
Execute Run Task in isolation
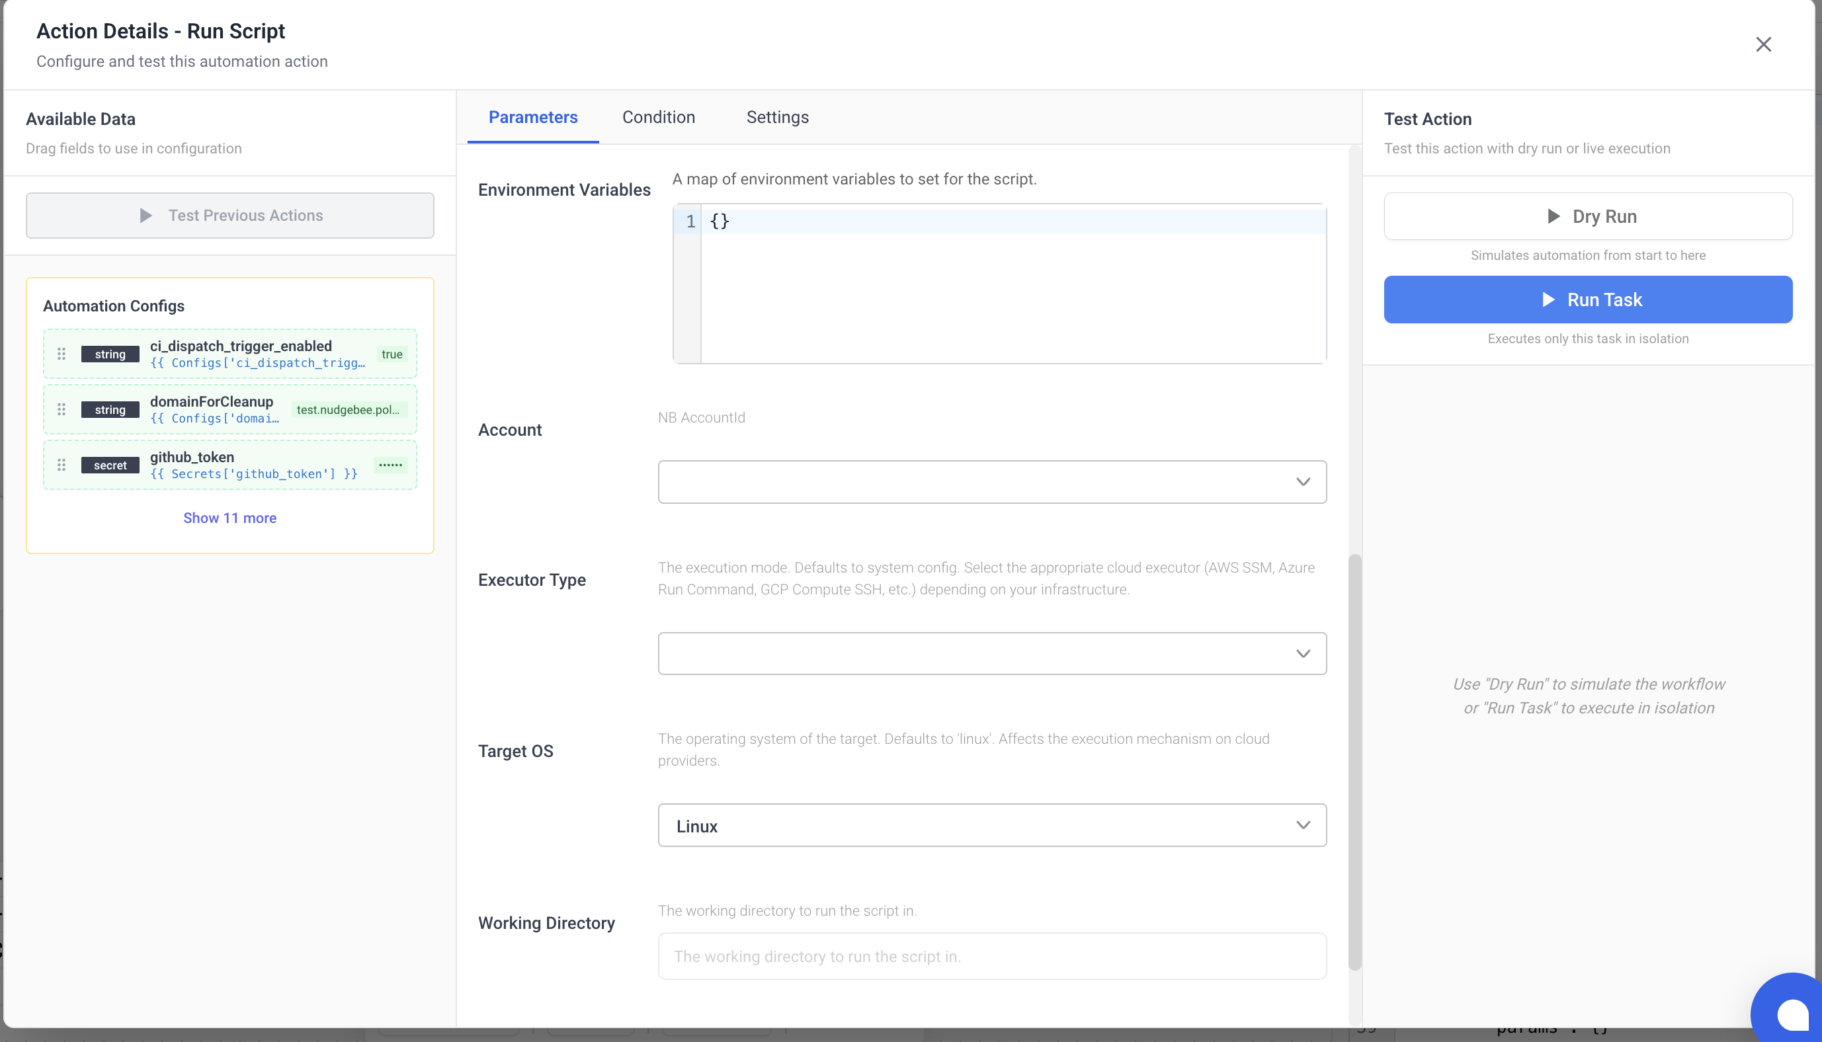click(1587, 299)
